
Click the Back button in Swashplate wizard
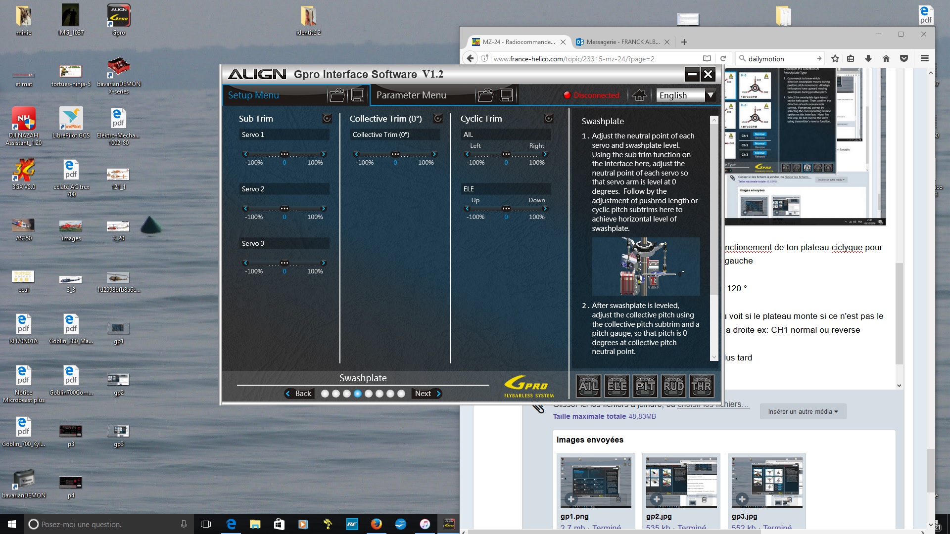click(299, 394)
